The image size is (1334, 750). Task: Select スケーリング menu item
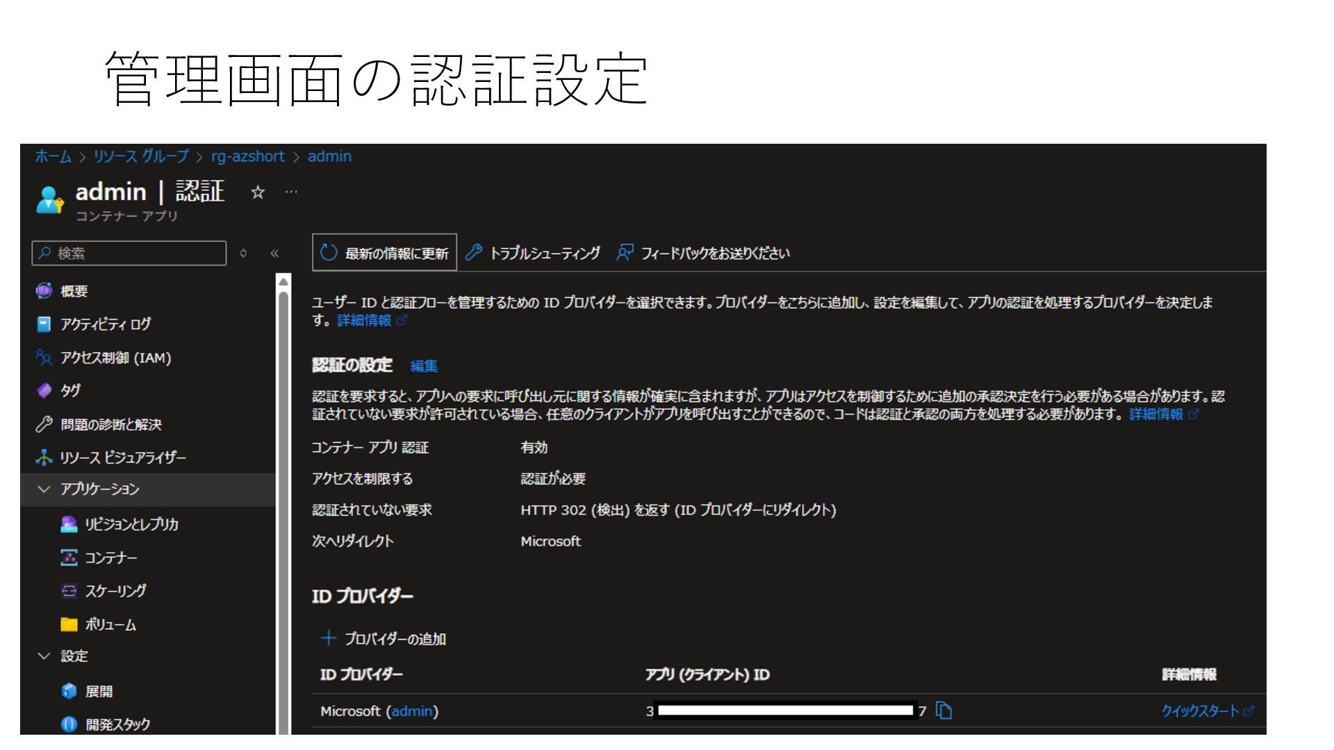pos(115,591)
